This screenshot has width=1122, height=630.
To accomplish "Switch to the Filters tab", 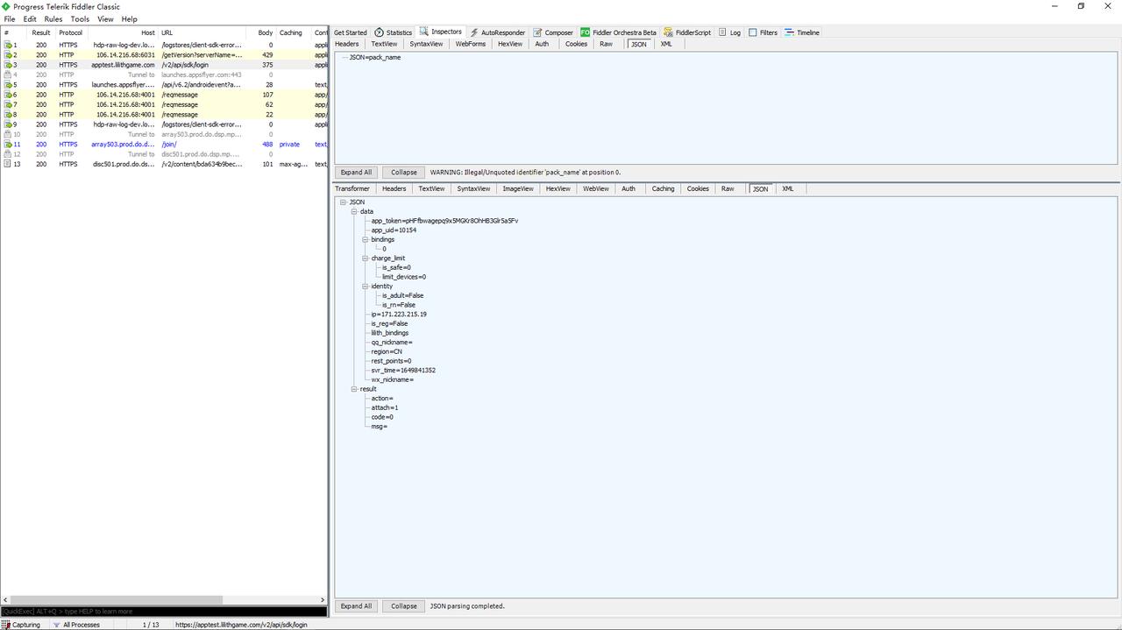I will point(763,32).
